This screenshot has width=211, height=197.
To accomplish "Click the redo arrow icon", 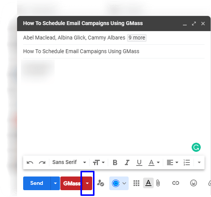I will [x=42, y=162].
